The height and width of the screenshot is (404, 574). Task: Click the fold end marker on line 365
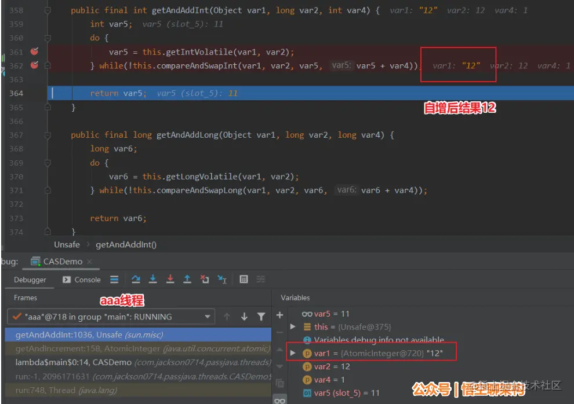48,107
